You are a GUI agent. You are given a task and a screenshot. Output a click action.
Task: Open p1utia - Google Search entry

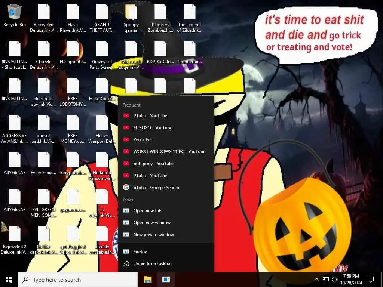(x=166, y=188)
